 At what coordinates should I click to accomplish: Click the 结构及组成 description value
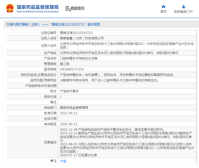tap(117, 75)
